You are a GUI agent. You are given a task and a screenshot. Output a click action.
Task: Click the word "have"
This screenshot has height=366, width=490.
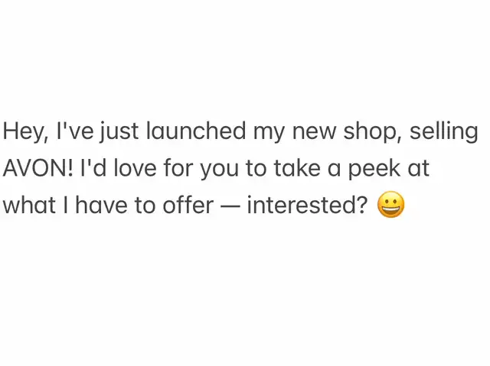101,205
